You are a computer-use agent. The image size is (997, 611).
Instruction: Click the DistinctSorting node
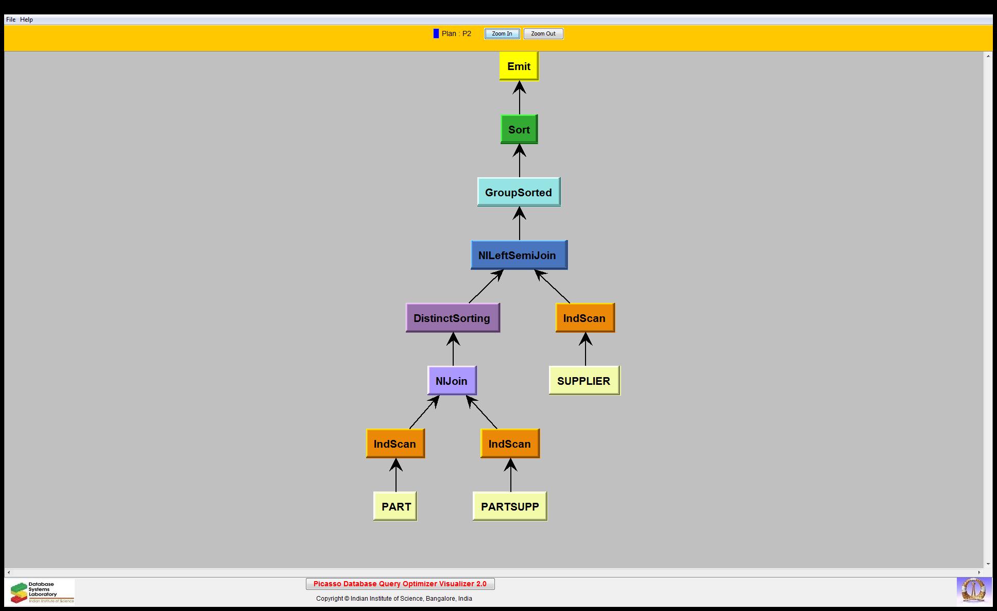click(452, 318)
